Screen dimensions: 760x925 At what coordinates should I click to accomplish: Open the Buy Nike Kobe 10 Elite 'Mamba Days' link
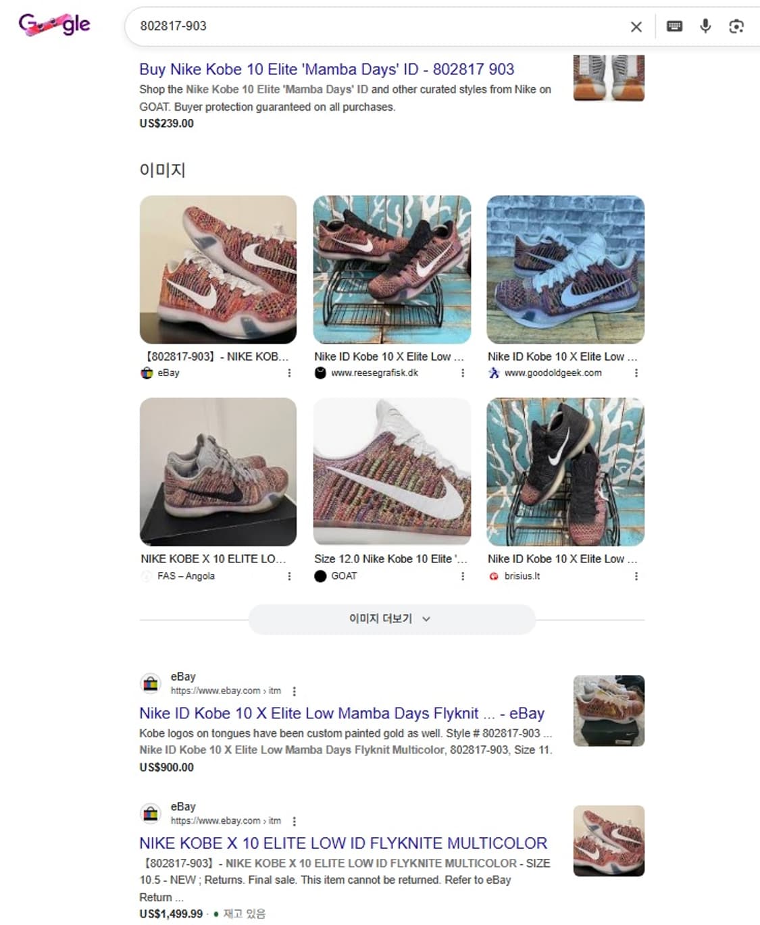click(x=327, y=69)
